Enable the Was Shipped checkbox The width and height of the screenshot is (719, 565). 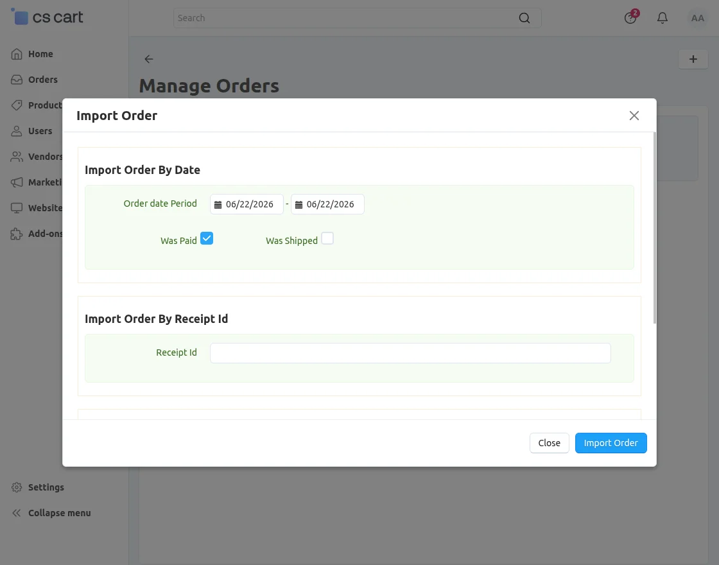click(327, 238)
